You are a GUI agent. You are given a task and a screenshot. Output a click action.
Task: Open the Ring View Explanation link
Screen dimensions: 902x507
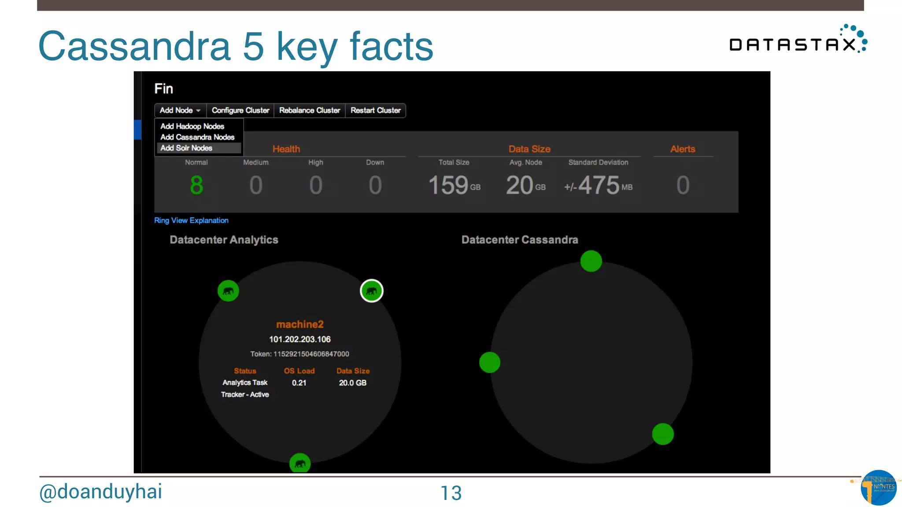pyautogui.click(x=191, y=220)
